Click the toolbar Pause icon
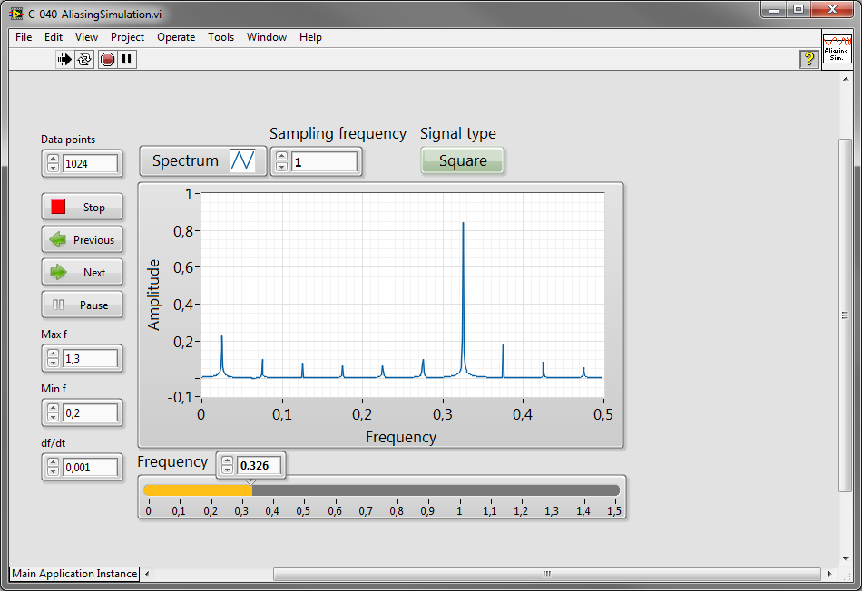 tap(127, 59)
